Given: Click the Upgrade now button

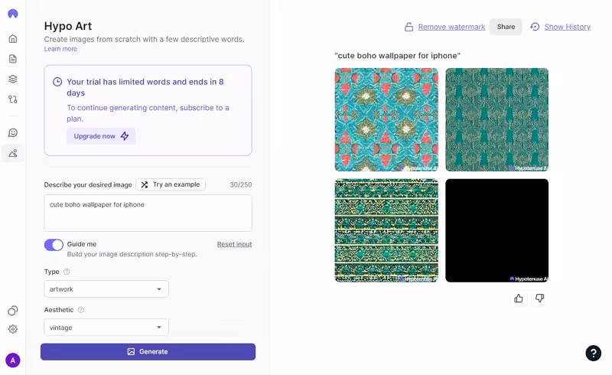Looking at the screenshot, I should click(101, 136).
